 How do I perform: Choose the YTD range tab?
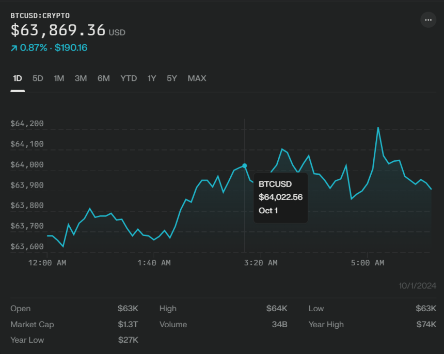[x=129, y=78]
